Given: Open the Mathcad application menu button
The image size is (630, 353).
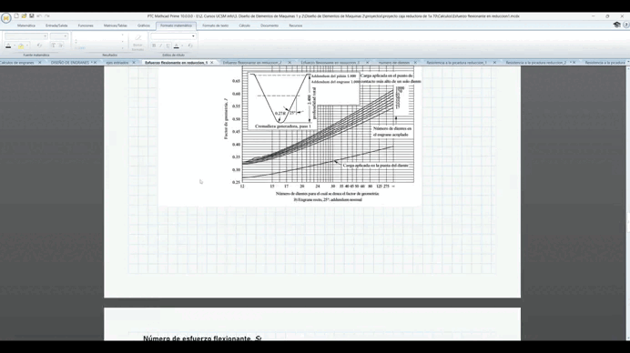Looking at the screenshot, I should pos(6,18).
